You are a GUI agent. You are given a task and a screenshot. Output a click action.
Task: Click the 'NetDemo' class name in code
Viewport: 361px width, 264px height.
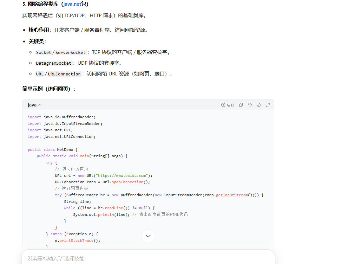pyautogui.click(x=65, y=150)
